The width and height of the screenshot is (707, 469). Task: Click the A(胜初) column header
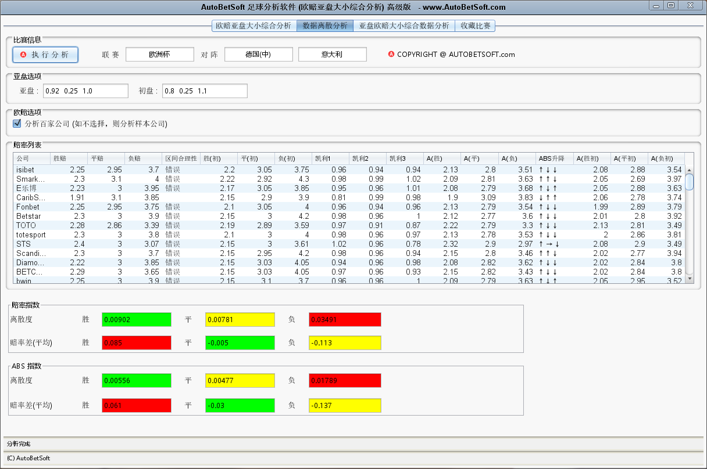592,158
